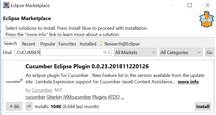Click the star favorite button showing 86
Image resolution: width=216 pixels, height=115 pixels.
click(x=14, y=107)
